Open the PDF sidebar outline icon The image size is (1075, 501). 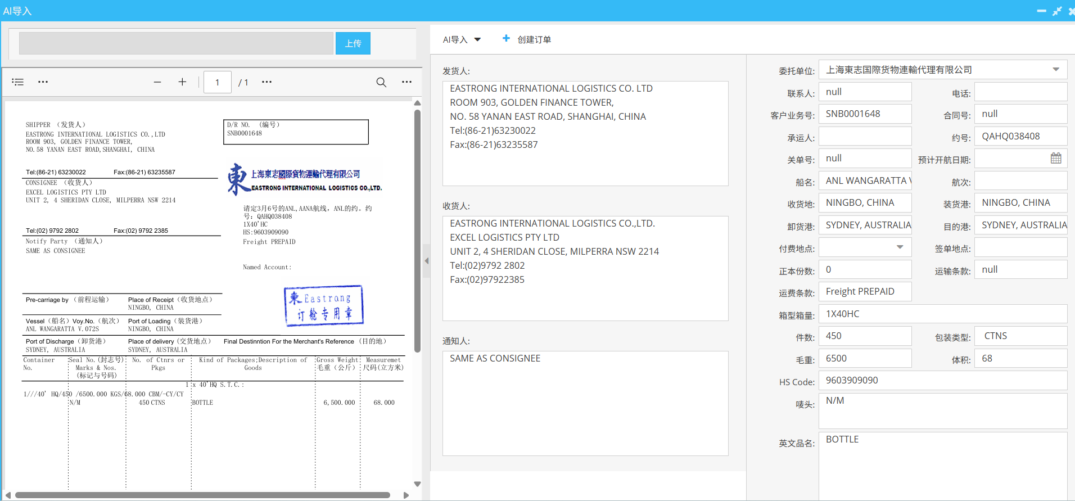coord(18,82)
